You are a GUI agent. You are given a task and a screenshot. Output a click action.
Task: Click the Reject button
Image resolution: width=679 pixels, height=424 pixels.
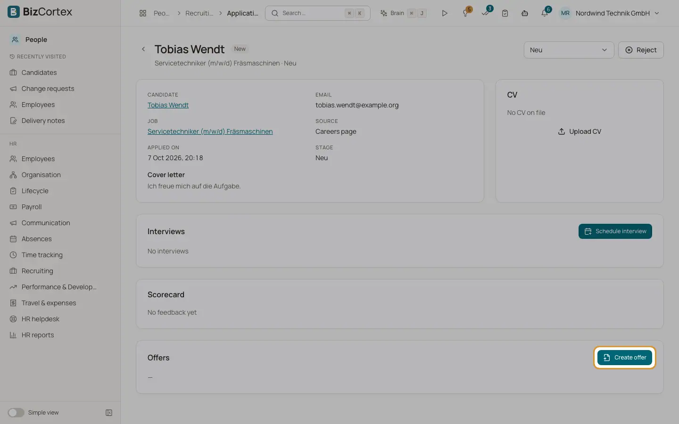(641, 50)
